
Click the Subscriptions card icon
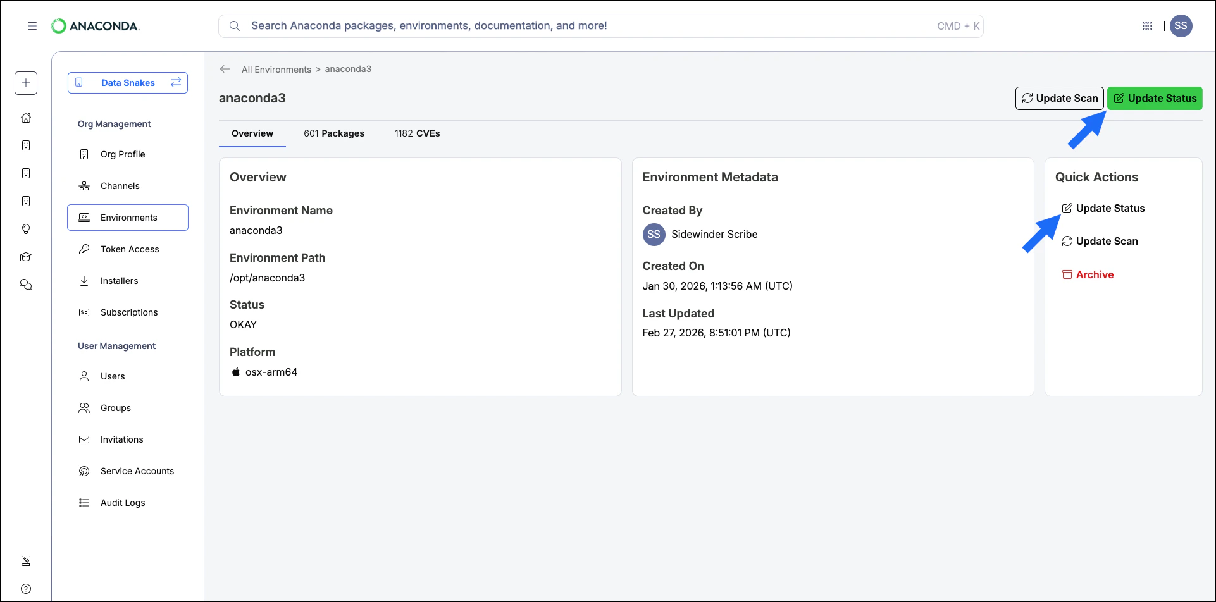(x=84, y=312)
